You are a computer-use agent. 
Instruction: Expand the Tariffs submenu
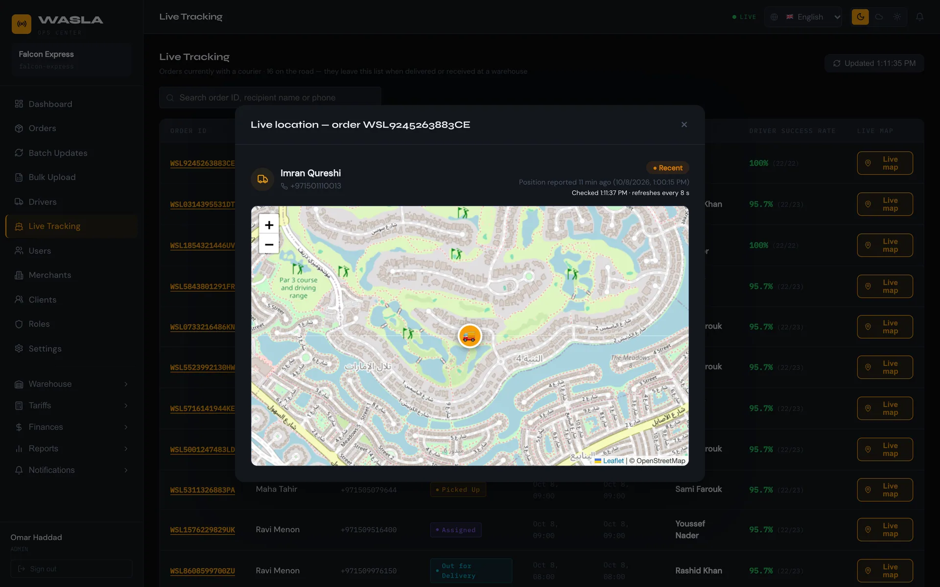pyautogui.click(x=71, y=406)
